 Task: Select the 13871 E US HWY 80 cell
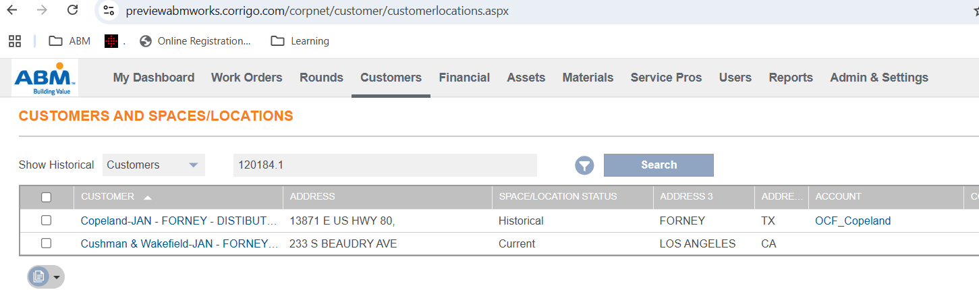tap(342, 221)
